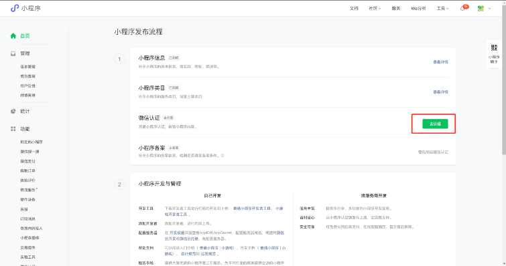Click the 统计 pie chart icon
The width and height of the screenshot is (506, 266).
[13, 112]
